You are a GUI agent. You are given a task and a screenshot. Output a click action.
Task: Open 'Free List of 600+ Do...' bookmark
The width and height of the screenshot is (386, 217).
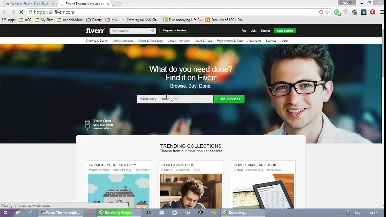225,20
